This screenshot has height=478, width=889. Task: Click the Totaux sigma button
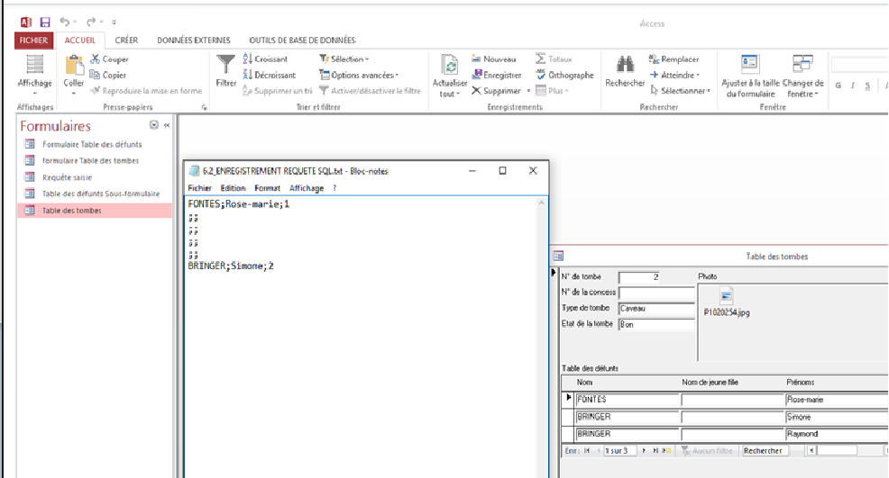554,59
